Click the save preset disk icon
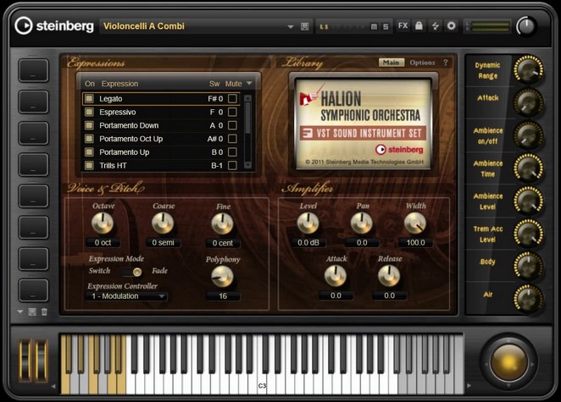 tap(304, 26)
